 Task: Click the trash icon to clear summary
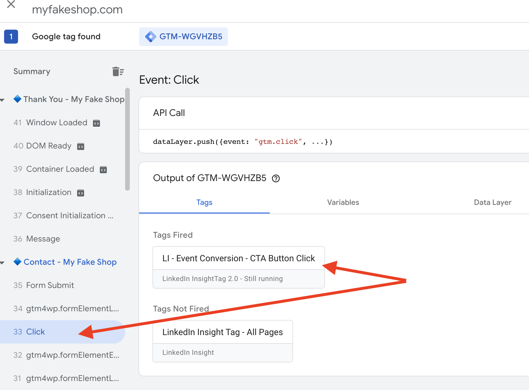(x=118, y=71)
